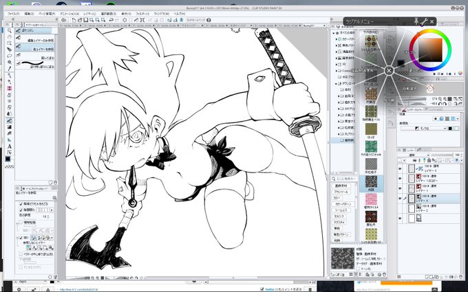
Task: Click the trash icon in the material panel
Action: (x=385, y=274)
